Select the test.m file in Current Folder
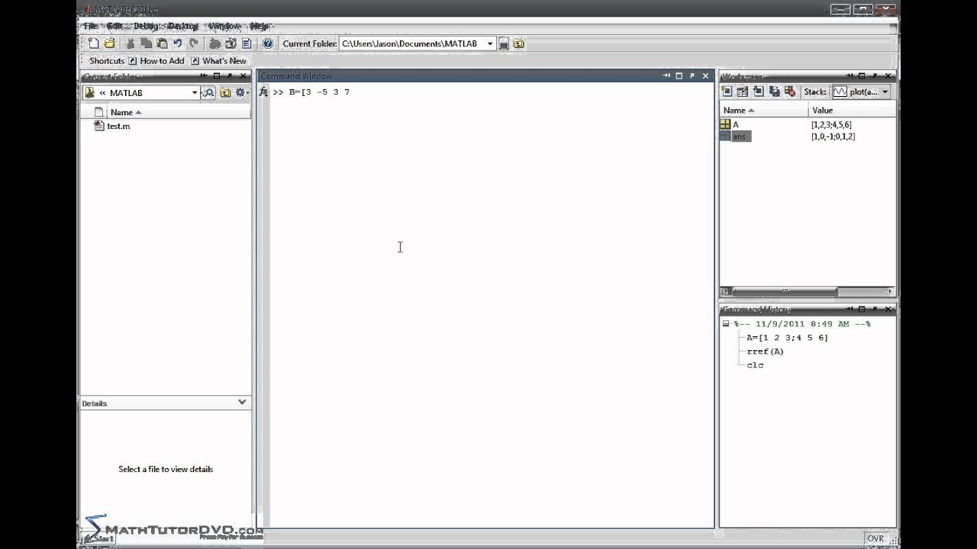 (118, 126)
